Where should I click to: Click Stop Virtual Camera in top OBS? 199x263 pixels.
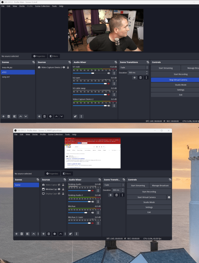point(175,80)
